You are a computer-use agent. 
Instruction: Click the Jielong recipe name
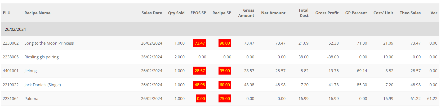point(30,71)
